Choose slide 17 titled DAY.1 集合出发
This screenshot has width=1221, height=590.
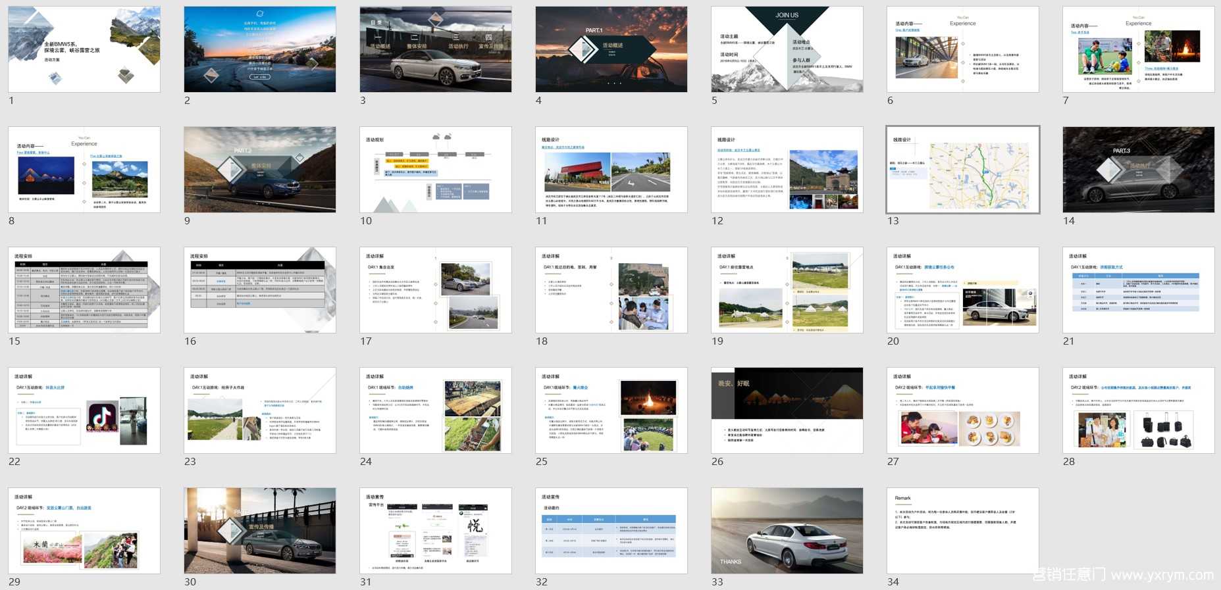click(436, 290)
